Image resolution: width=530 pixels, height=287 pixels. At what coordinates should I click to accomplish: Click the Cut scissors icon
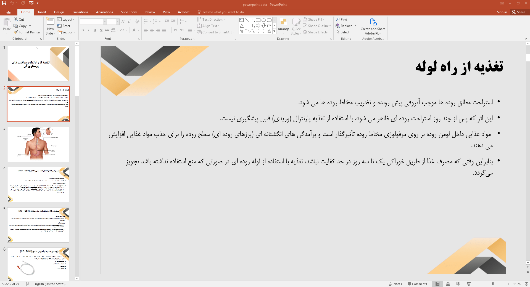coord(16,20)
